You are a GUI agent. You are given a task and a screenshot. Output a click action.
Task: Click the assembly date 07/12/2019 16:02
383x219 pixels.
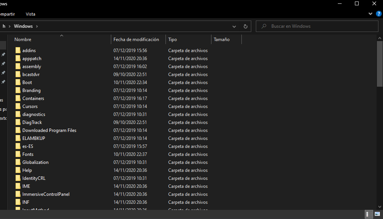pos(130,66)
